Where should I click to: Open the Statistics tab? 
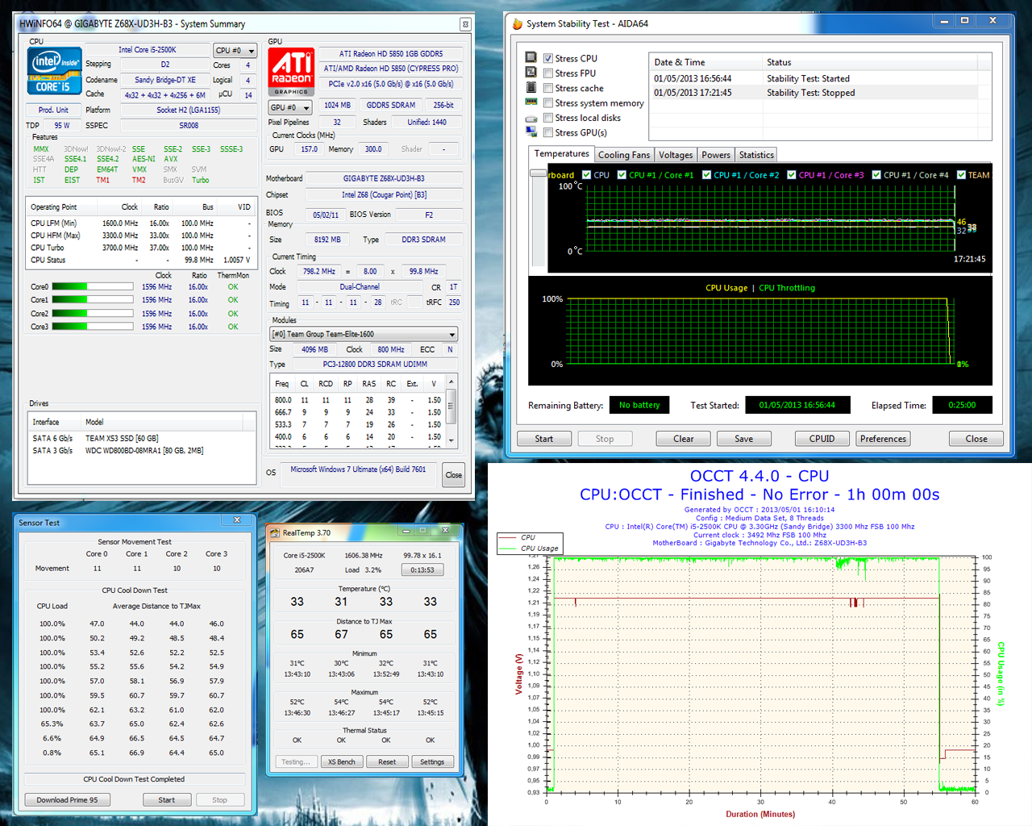coord(756,155)
